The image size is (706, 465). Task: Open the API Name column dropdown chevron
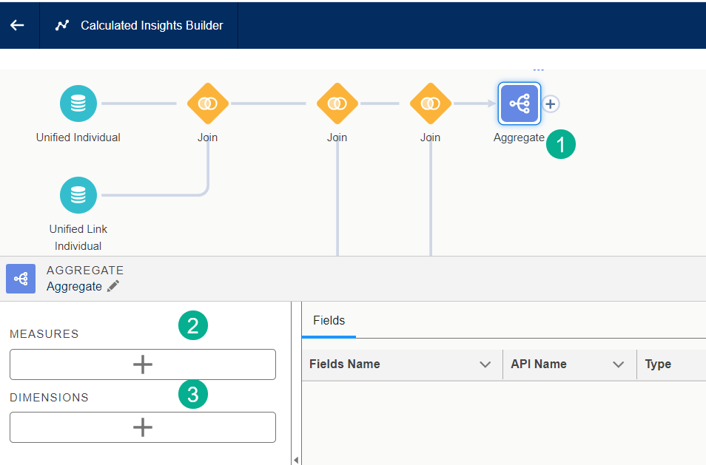(x=619, y=364)
